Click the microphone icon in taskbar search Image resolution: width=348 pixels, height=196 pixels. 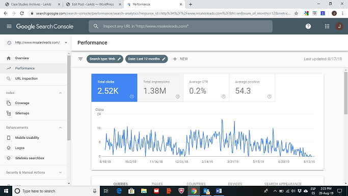pos(95,191)
